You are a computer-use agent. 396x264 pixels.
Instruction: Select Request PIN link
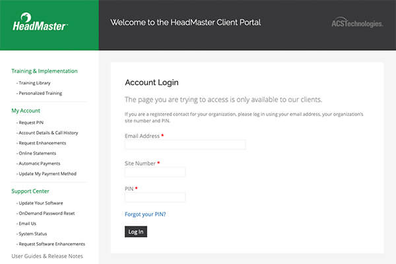[31, 123]
